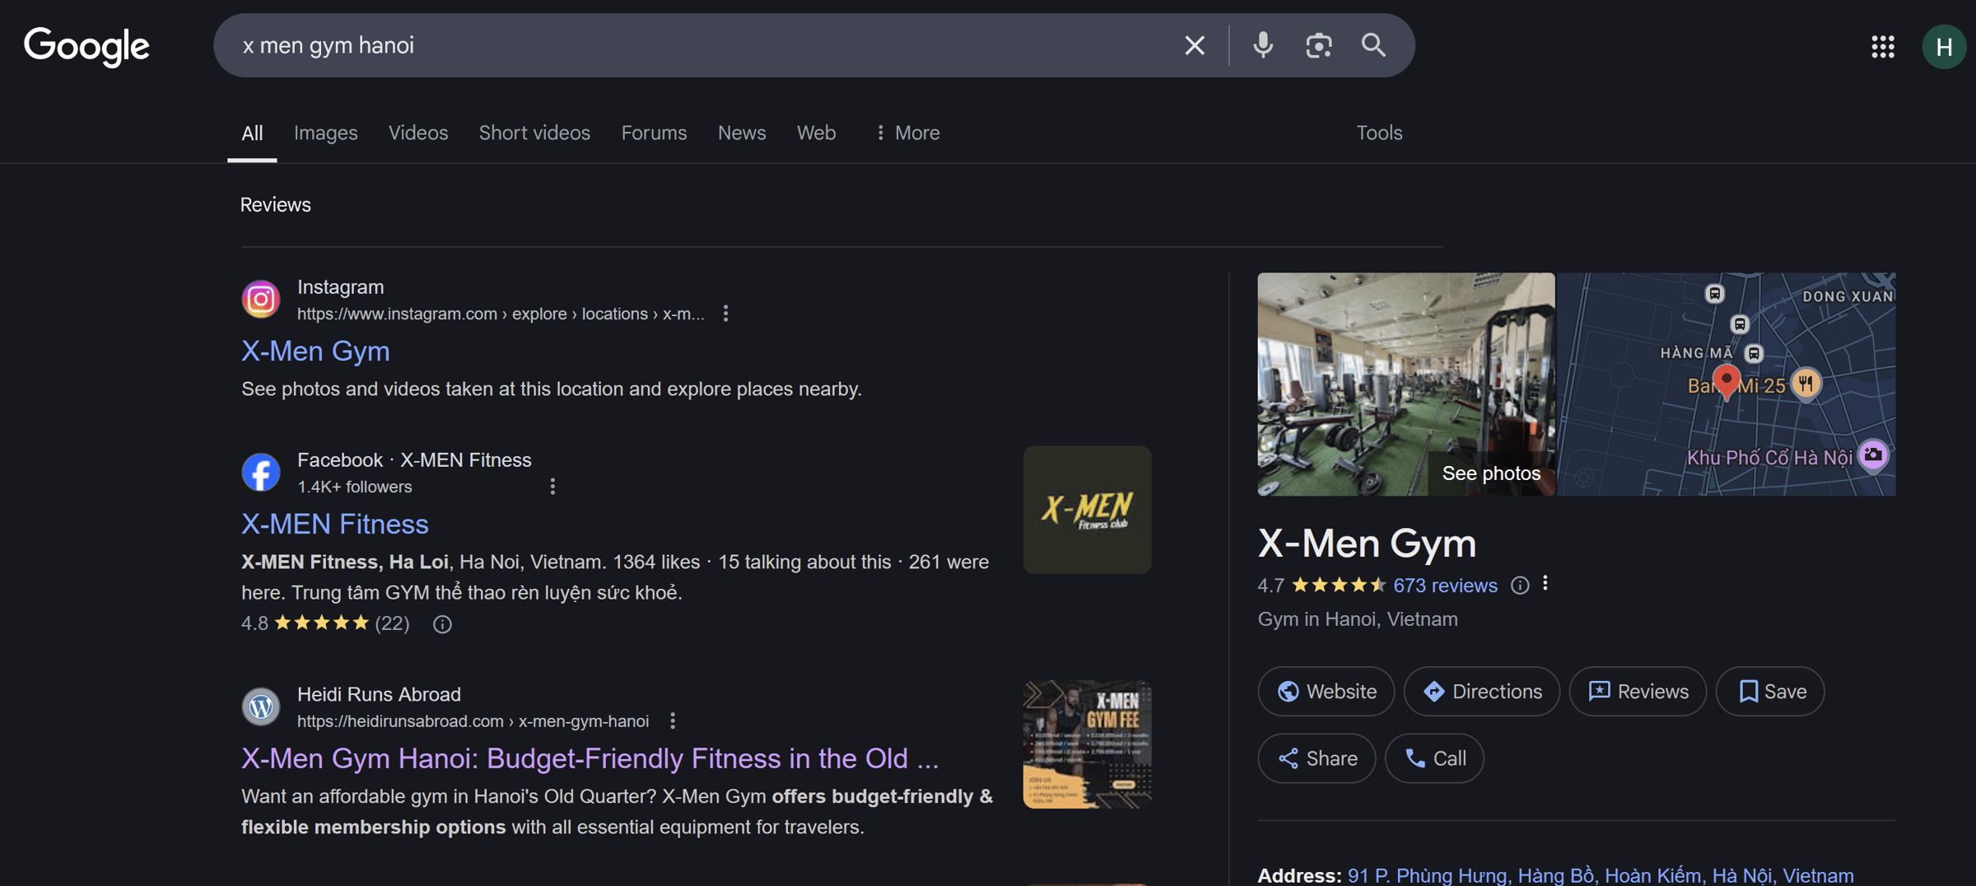
Task: Open the X-MEN Fitness club logo thumbnail
Action: tap(1087, 510)
